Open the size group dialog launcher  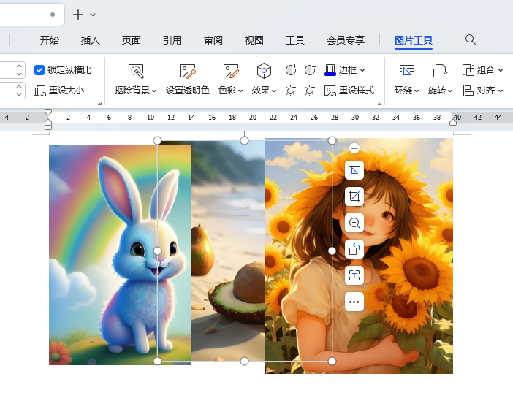click(x=100, y=103)
